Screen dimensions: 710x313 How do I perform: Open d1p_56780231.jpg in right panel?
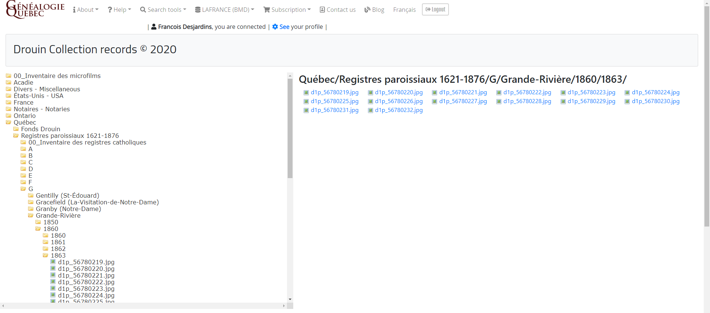pos(335,110)
